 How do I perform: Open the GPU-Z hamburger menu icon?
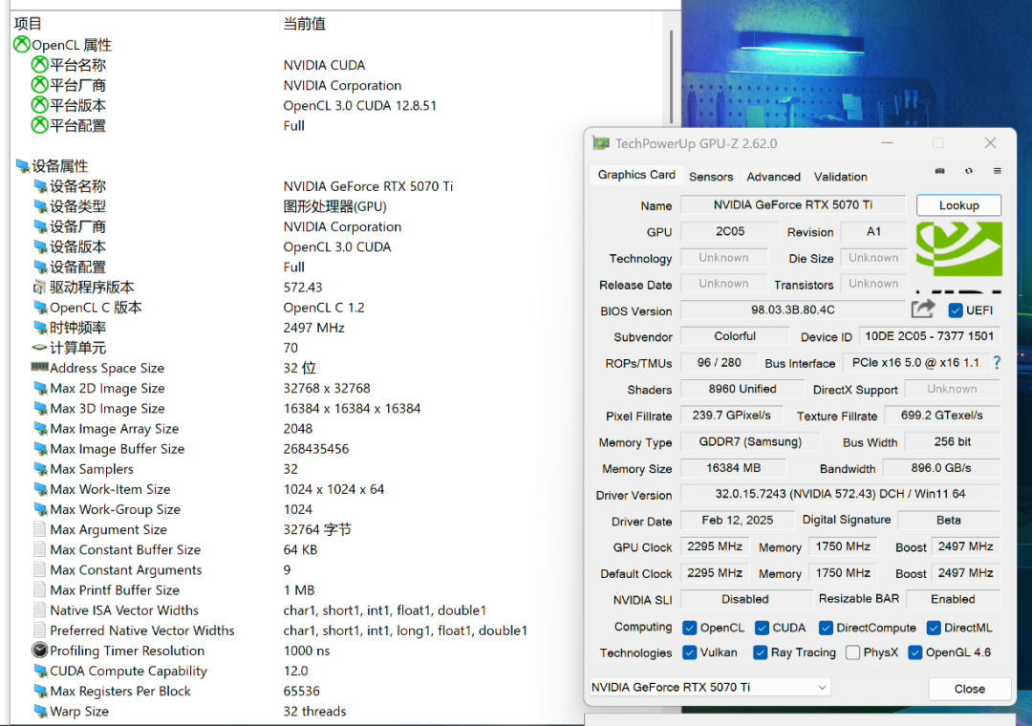(997, 171)
